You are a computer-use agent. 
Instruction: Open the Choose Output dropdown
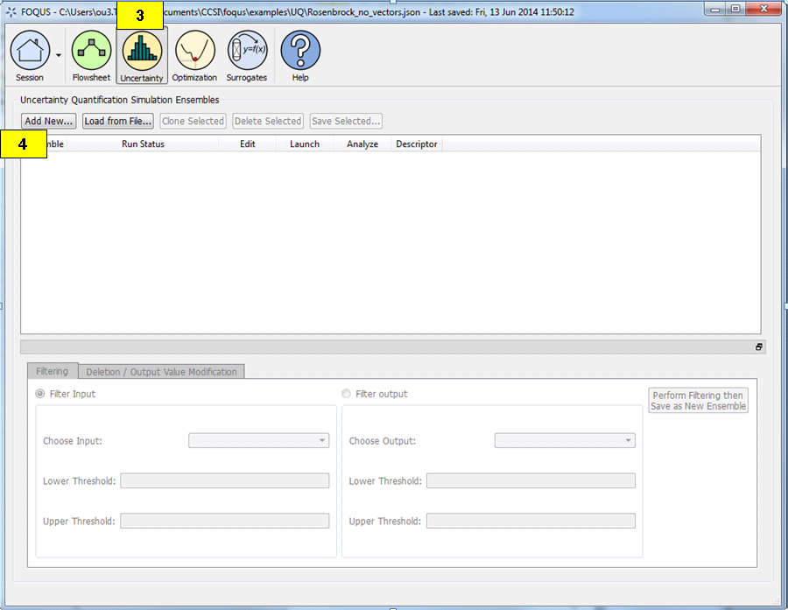click(x=565, y=440)
